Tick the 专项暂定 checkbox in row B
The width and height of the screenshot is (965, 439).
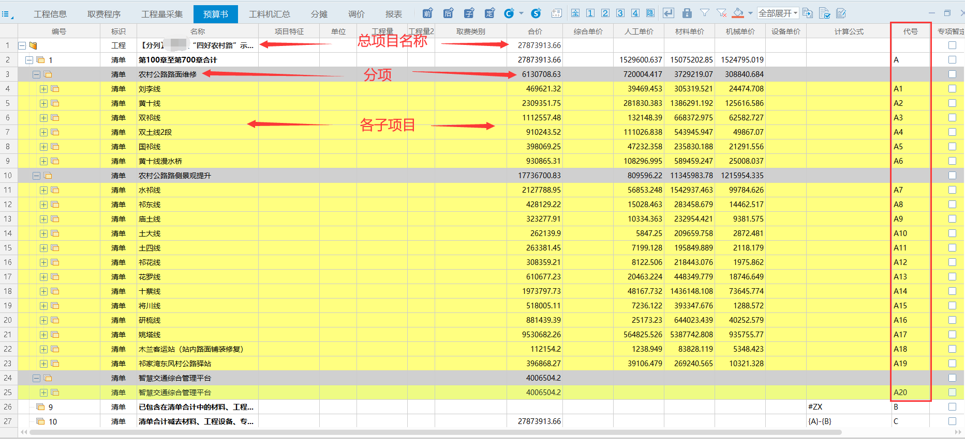point(952,407)
